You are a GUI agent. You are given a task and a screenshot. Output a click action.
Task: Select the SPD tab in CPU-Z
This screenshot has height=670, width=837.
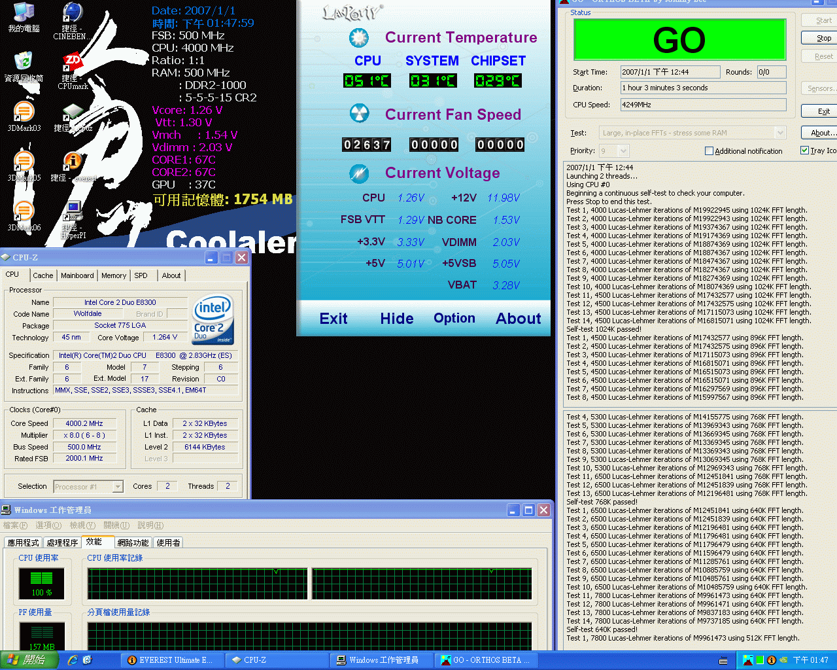point(141,275)
